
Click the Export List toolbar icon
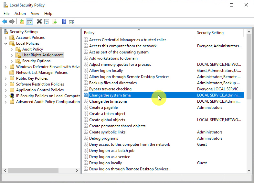(x=54, y=22)
